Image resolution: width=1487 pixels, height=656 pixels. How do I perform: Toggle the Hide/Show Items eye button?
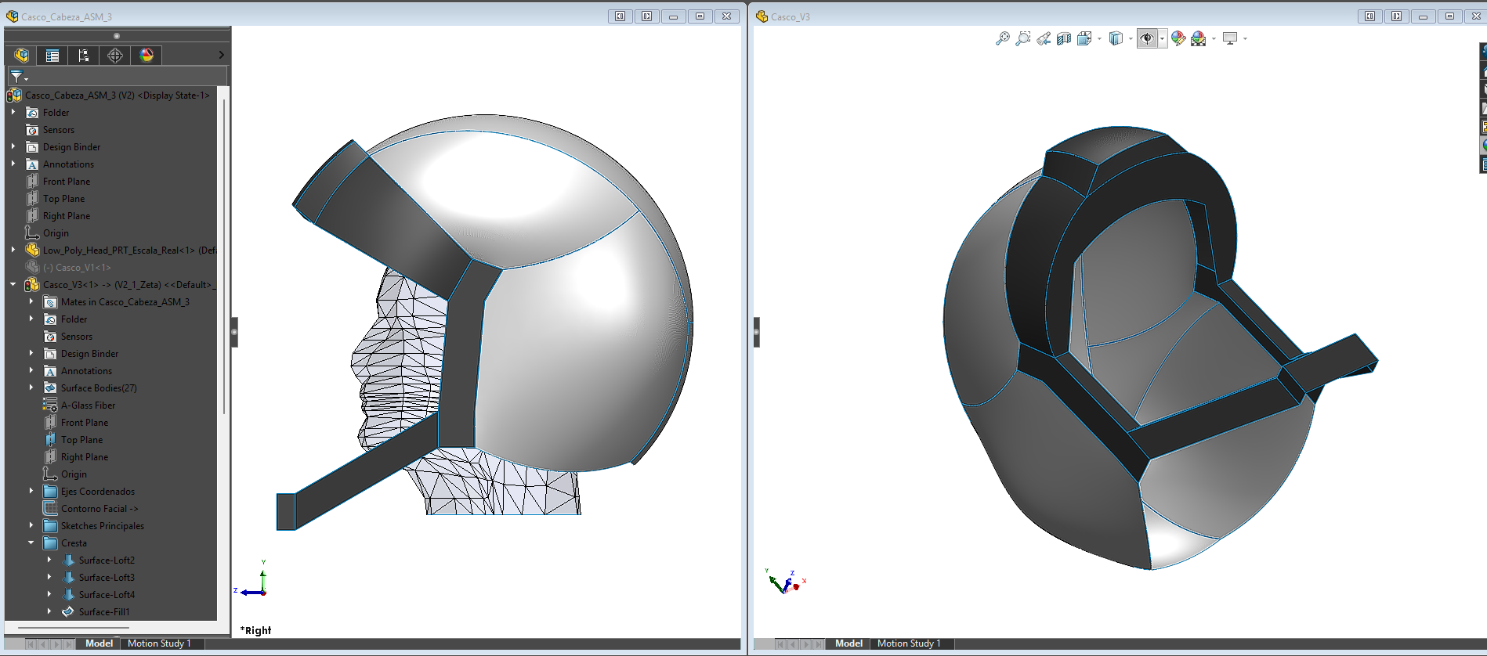coord(1146,38)
